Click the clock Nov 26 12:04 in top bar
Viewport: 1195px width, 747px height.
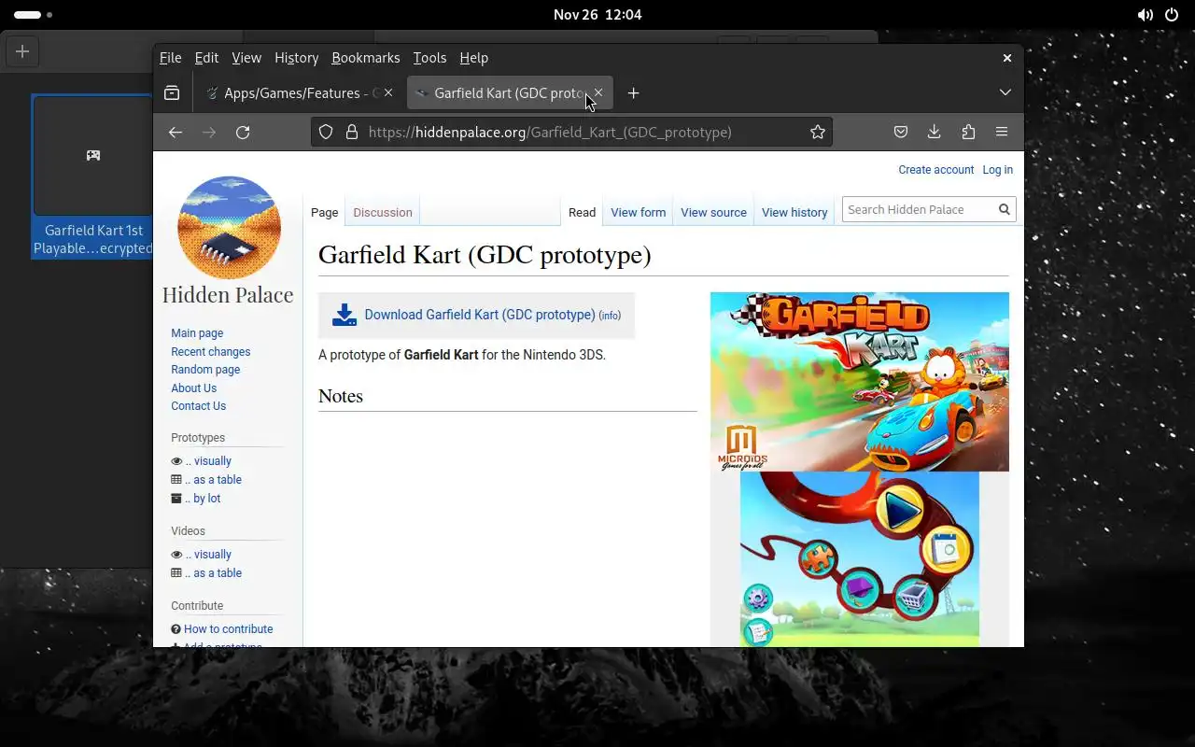pyautogui.click(x=597, y=15)
